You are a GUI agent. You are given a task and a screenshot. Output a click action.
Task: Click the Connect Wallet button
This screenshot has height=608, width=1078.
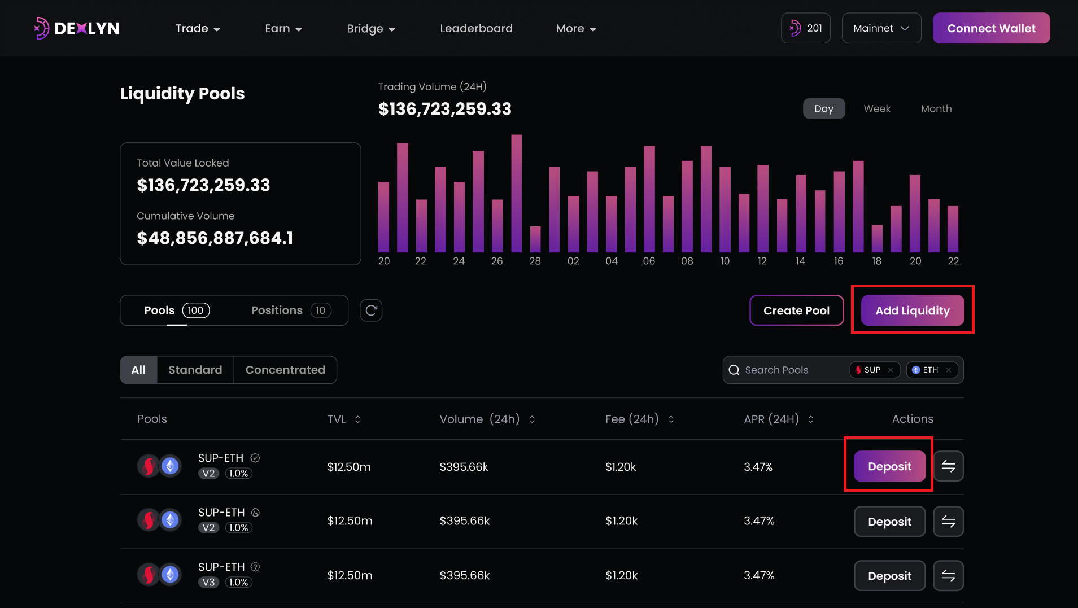(x=990, y=28)
